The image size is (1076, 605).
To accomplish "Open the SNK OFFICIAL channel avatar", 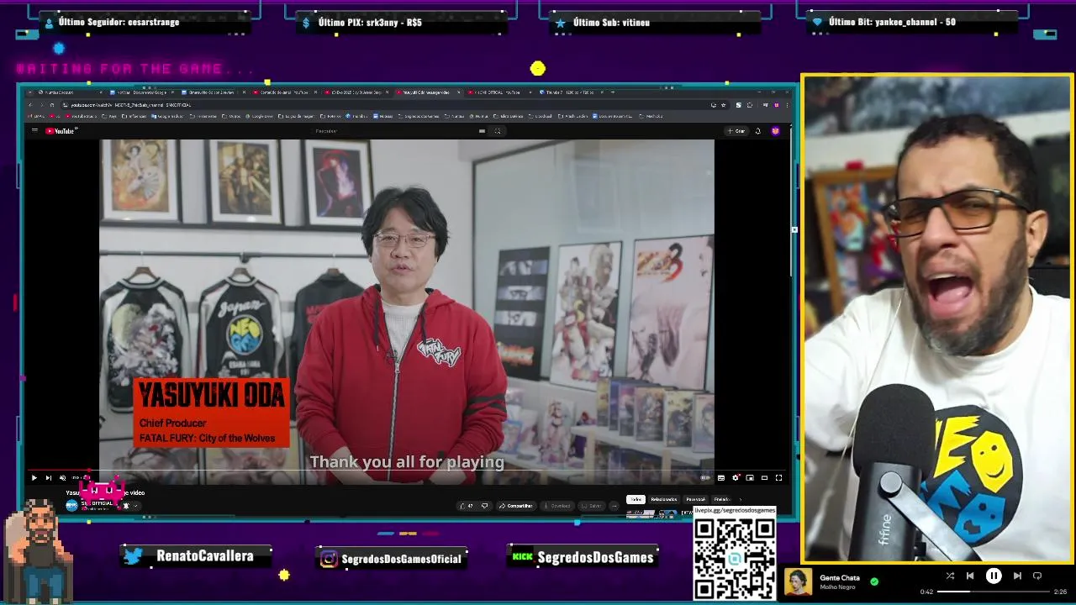I will pos(71,505).
